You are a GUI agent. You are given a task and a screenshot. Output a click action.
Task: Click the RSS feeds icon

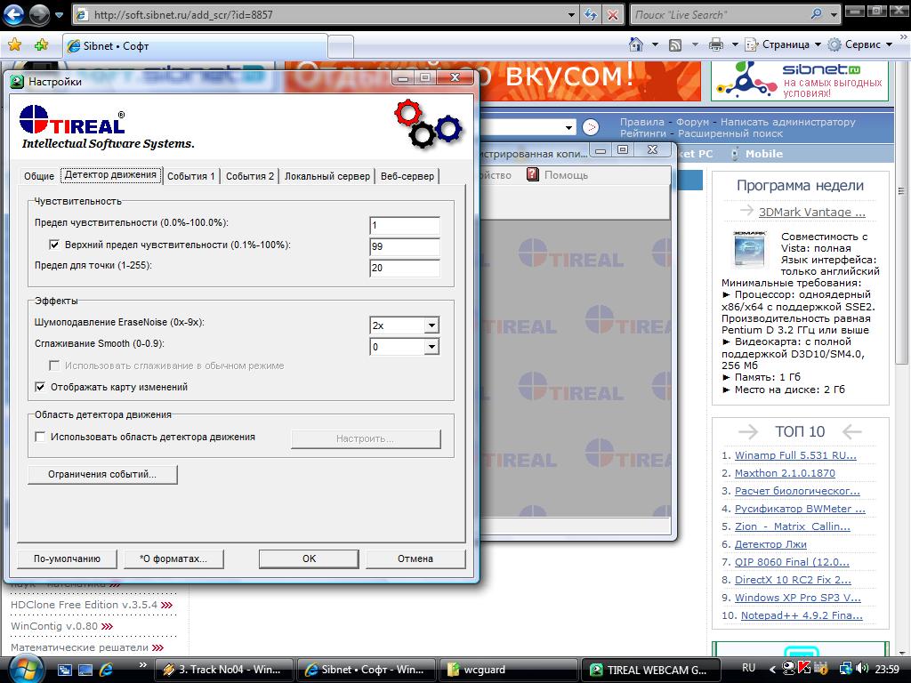[675, 44]
